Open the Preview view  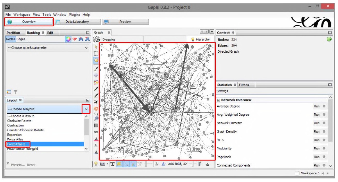125,22
